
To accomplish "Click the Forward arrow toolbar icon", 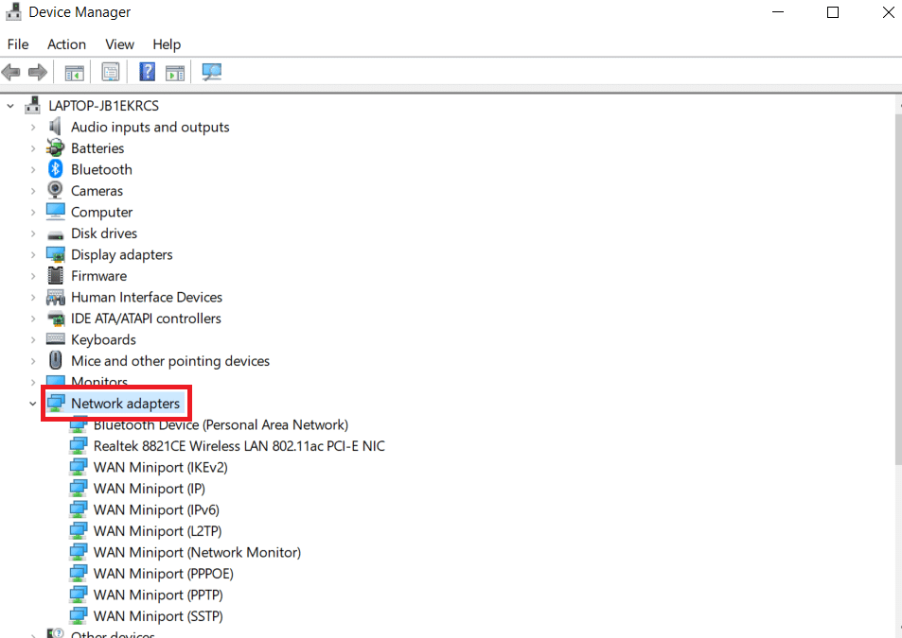I will point(38,73).
